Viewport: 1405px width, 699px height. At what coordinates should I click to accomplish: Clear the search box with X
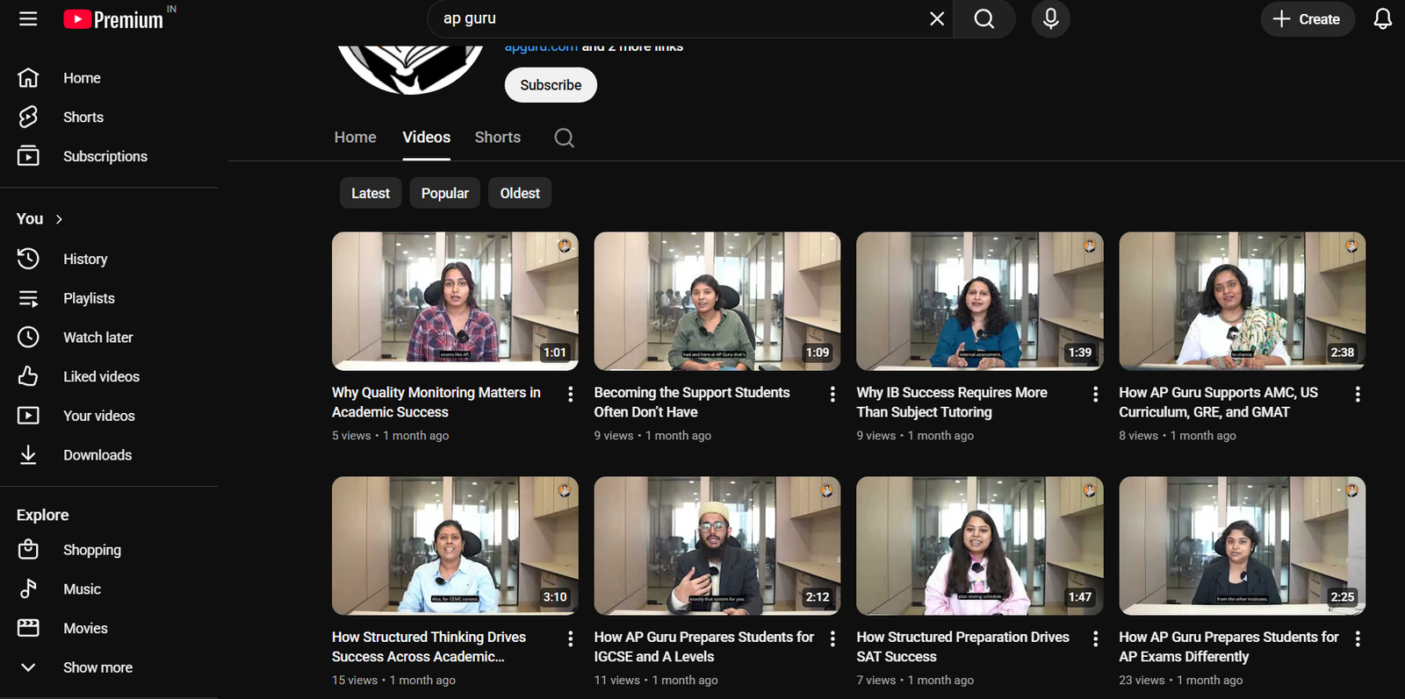tap(937, 18)
